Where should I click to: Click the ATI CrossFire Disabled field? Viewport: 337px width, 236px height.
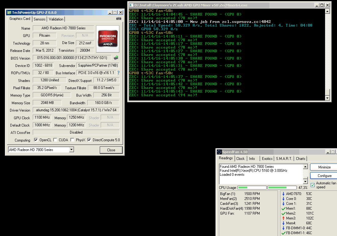(76, 132)
